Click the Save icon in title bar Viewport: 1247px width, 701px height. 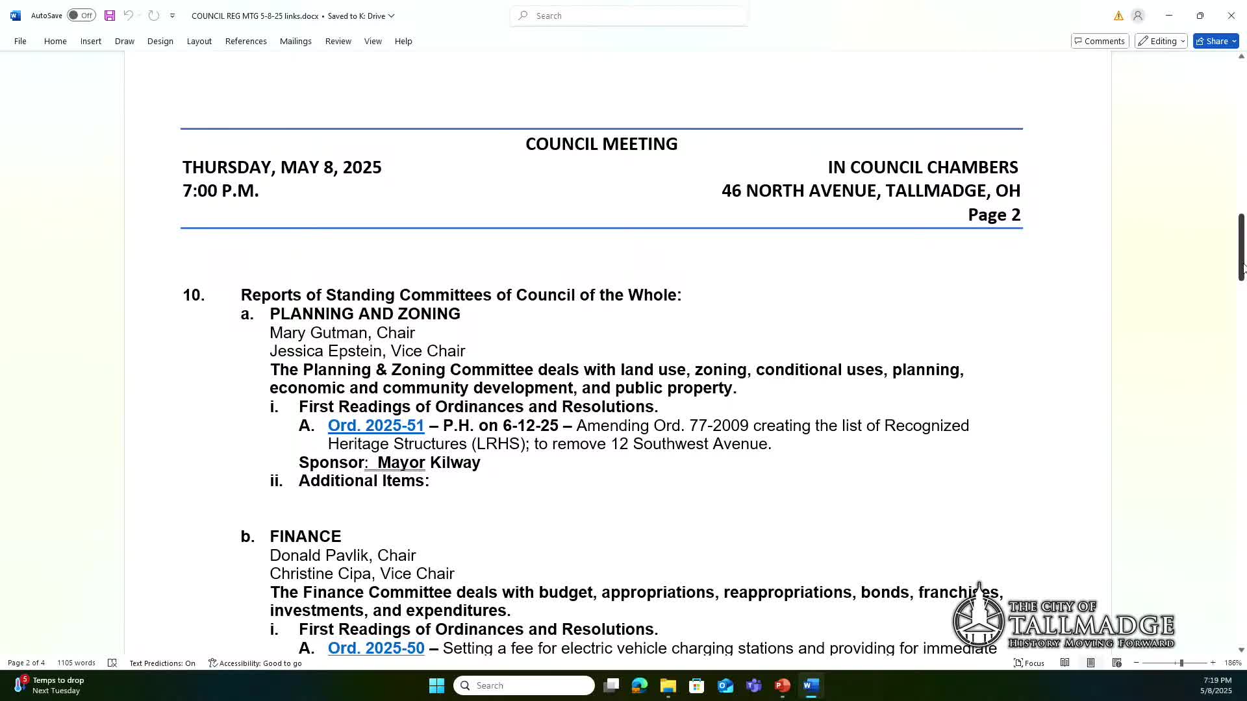point(109,16)
